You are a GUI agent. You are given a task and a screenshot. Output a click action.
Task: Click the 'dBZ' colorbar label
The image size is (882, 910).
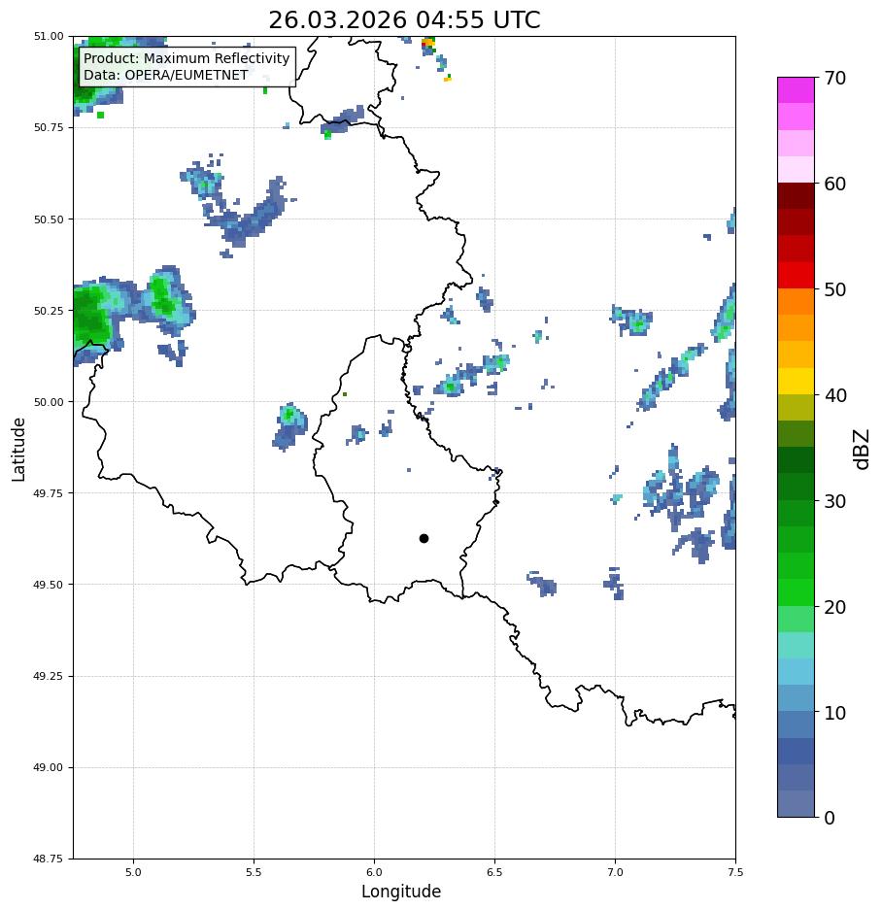pos(863,450)
